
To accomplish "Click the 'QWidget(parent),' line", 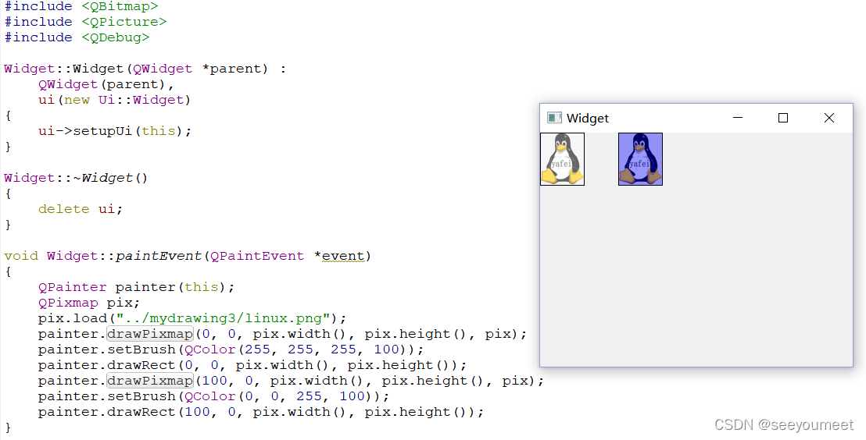I will pyautogui.click(x=106, y=84).
